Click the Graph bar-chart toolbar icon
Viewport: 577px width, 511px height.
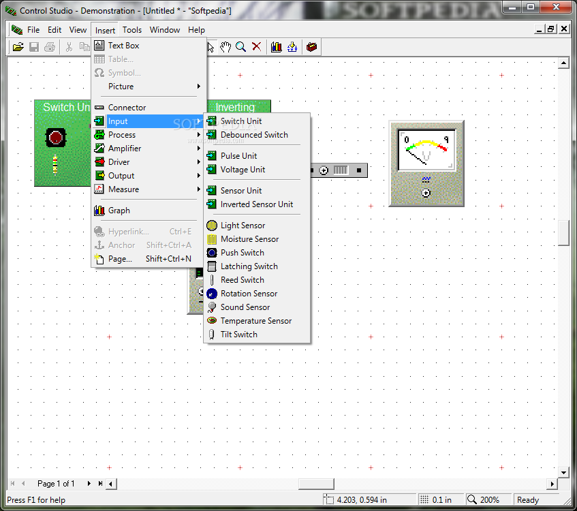point(277,47)
